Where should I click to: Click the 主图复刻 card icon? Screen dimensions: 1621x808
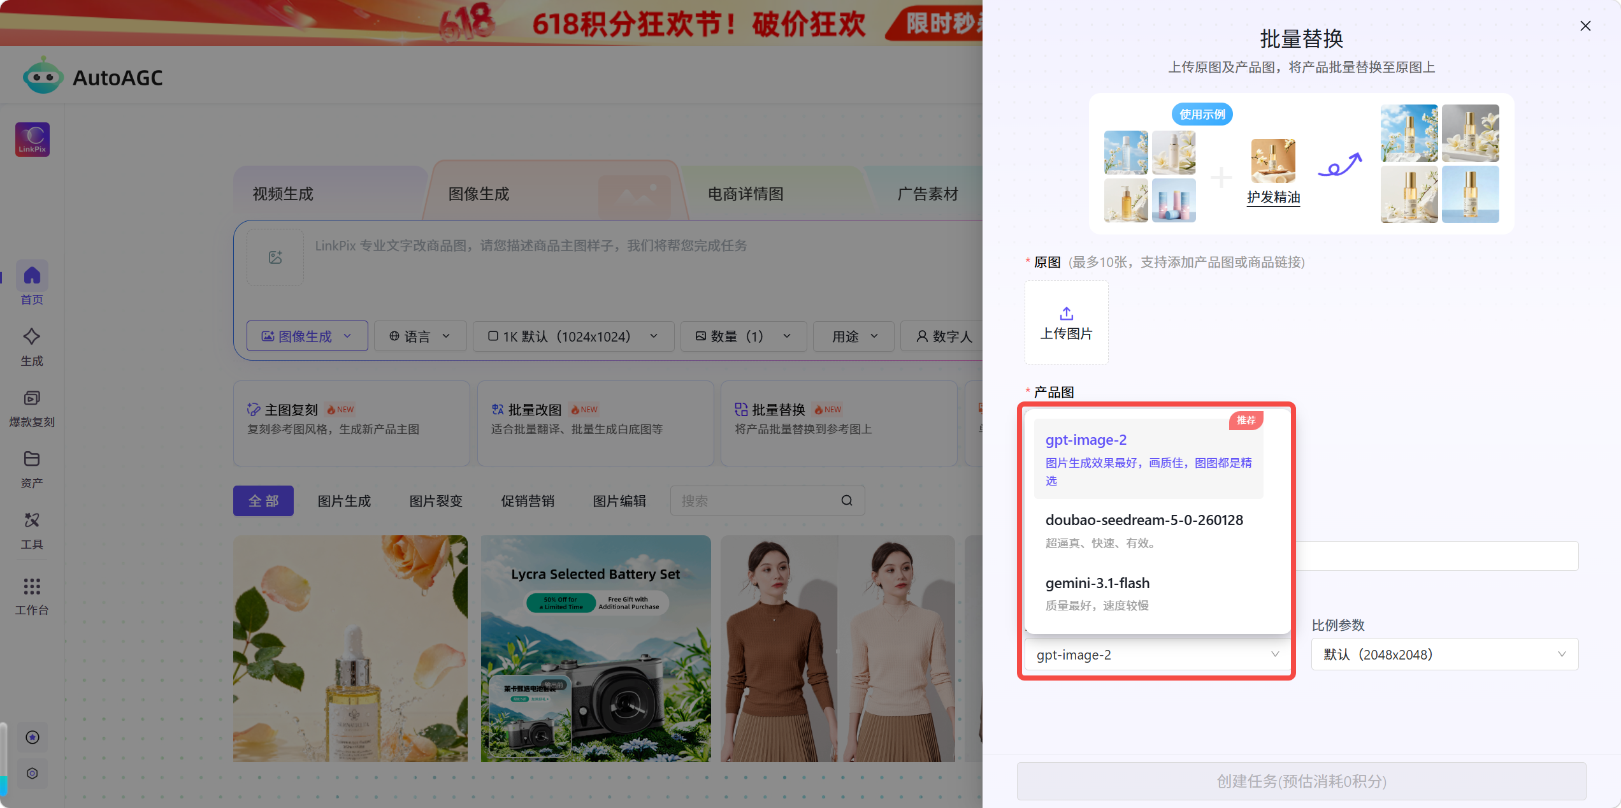tap(254, 409)
